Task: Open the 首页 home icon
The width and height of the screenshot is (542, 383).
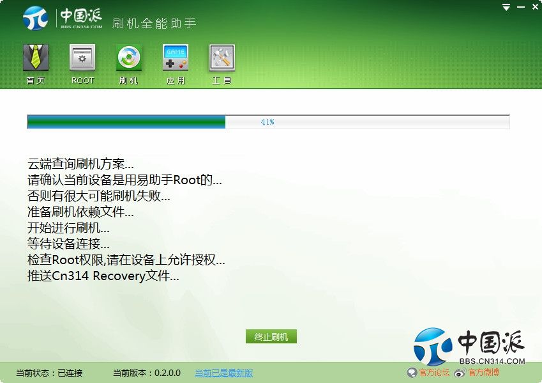Action: (36, 57)
